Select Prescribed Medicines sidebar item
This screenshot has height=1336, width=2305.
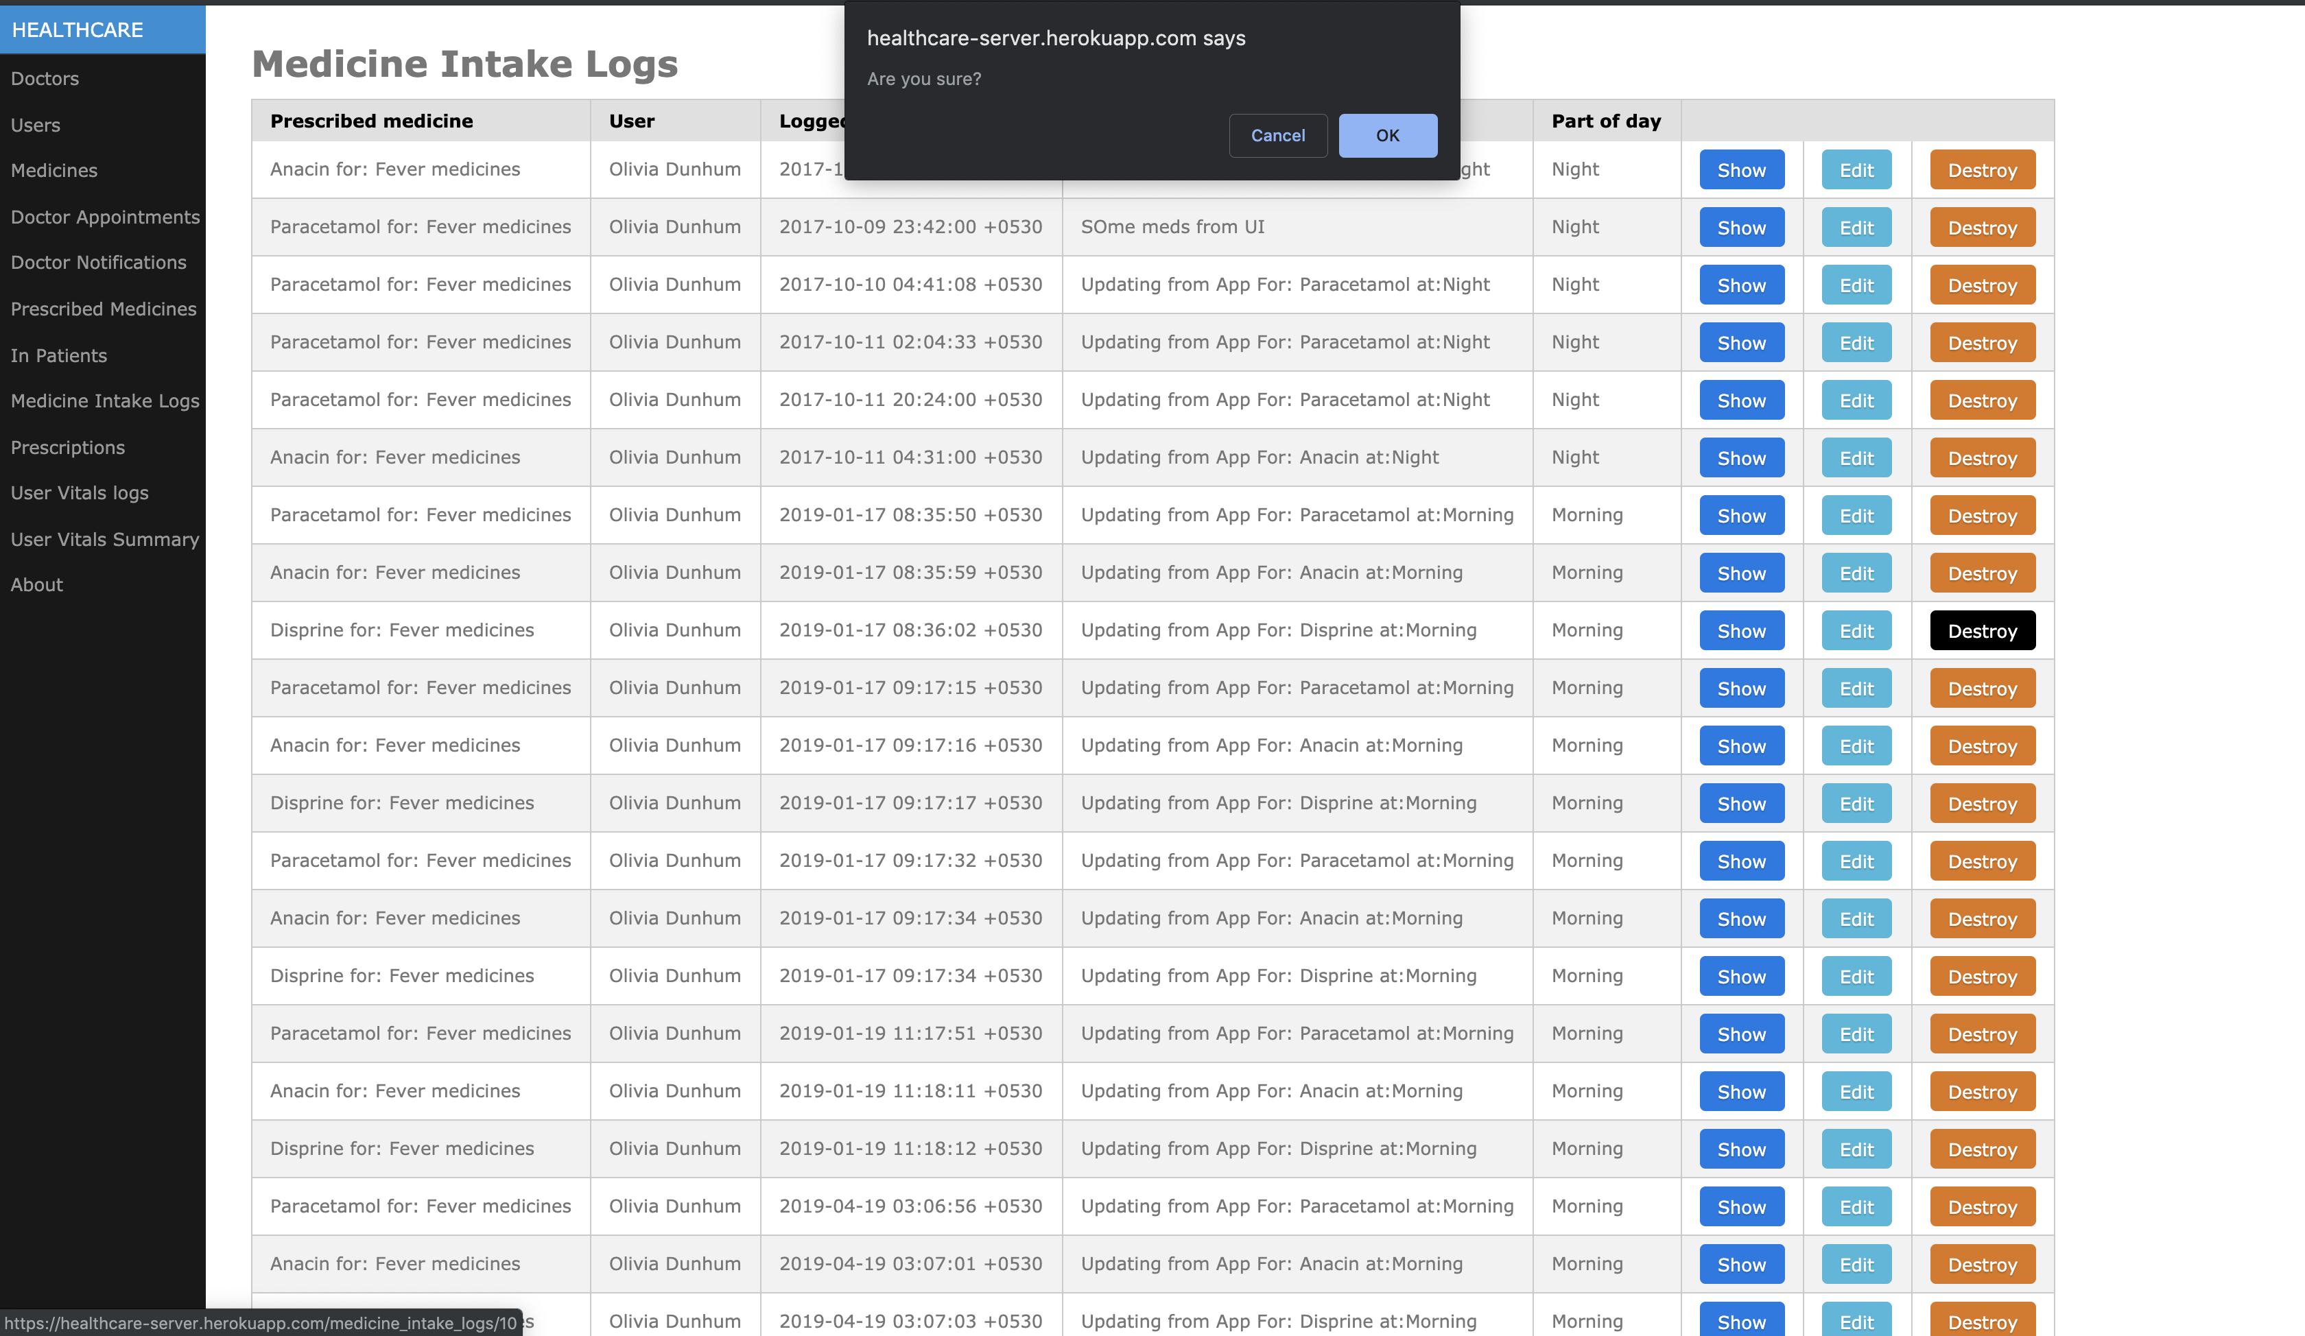[x=104, y=309]
